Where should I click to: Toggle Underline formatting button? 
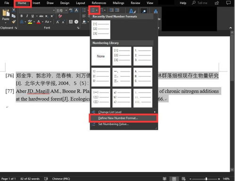[32, 16]
